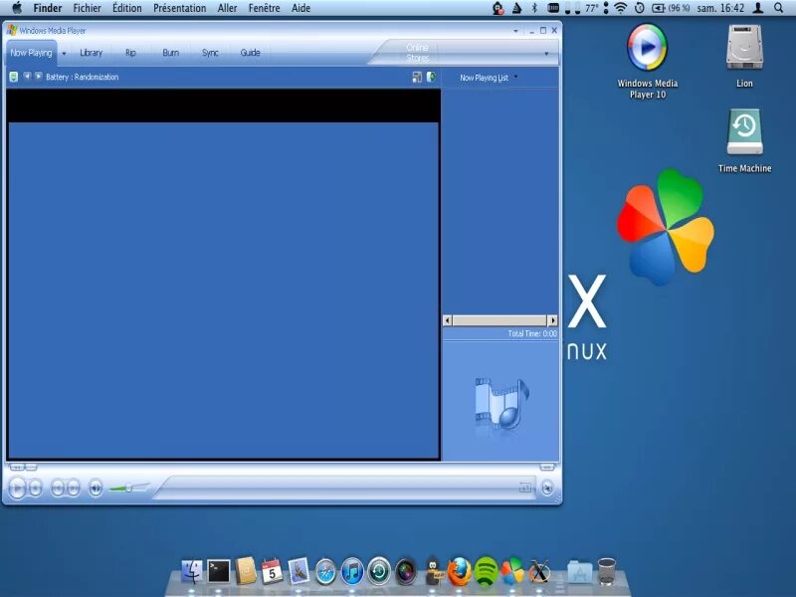Play media in Windows Media Player
Screen dimensions: 796x597
coord(17,489)
